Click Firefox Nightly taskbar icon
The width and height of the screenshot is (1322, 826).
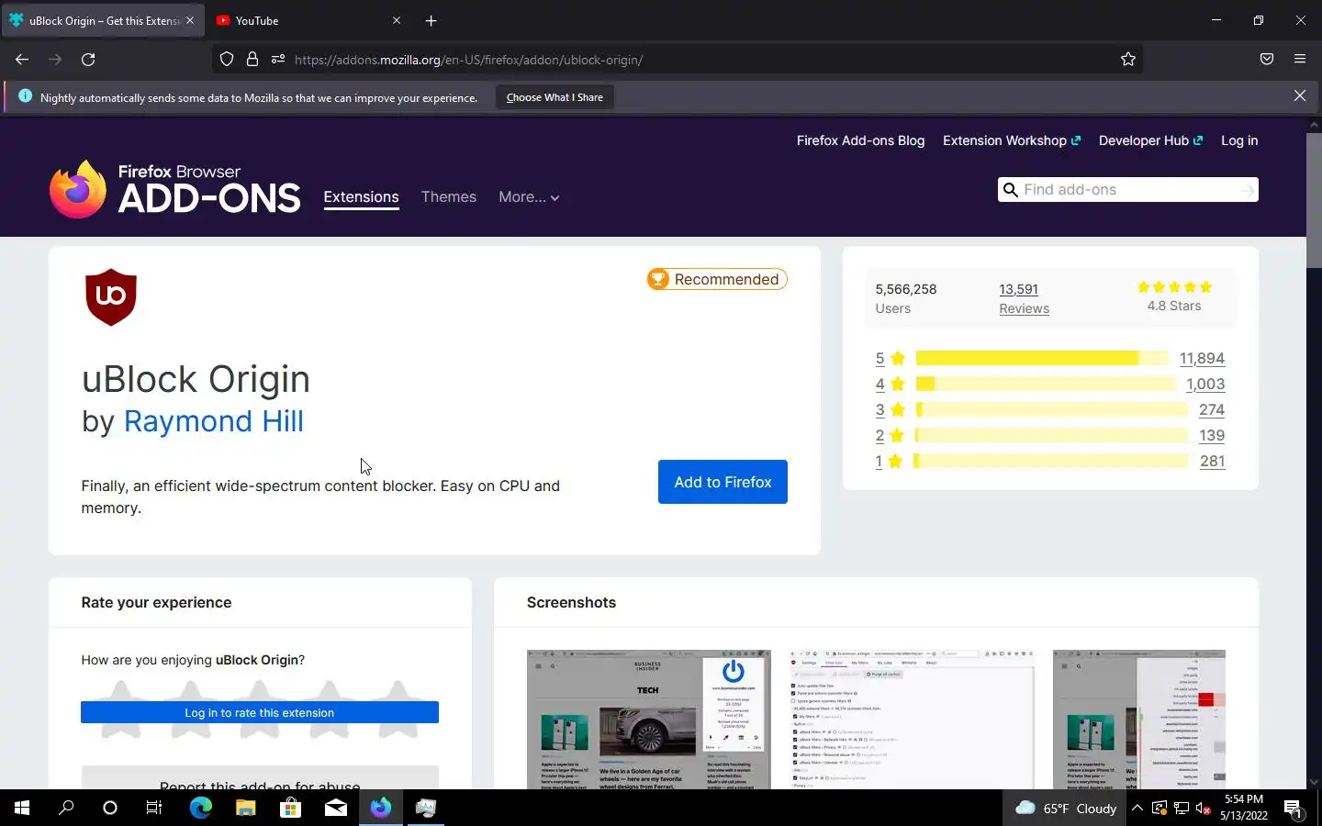coord(380,808)
